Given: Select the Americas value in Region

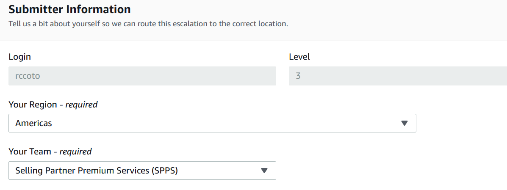Looking at the screenshot, I should coord(33,123).
